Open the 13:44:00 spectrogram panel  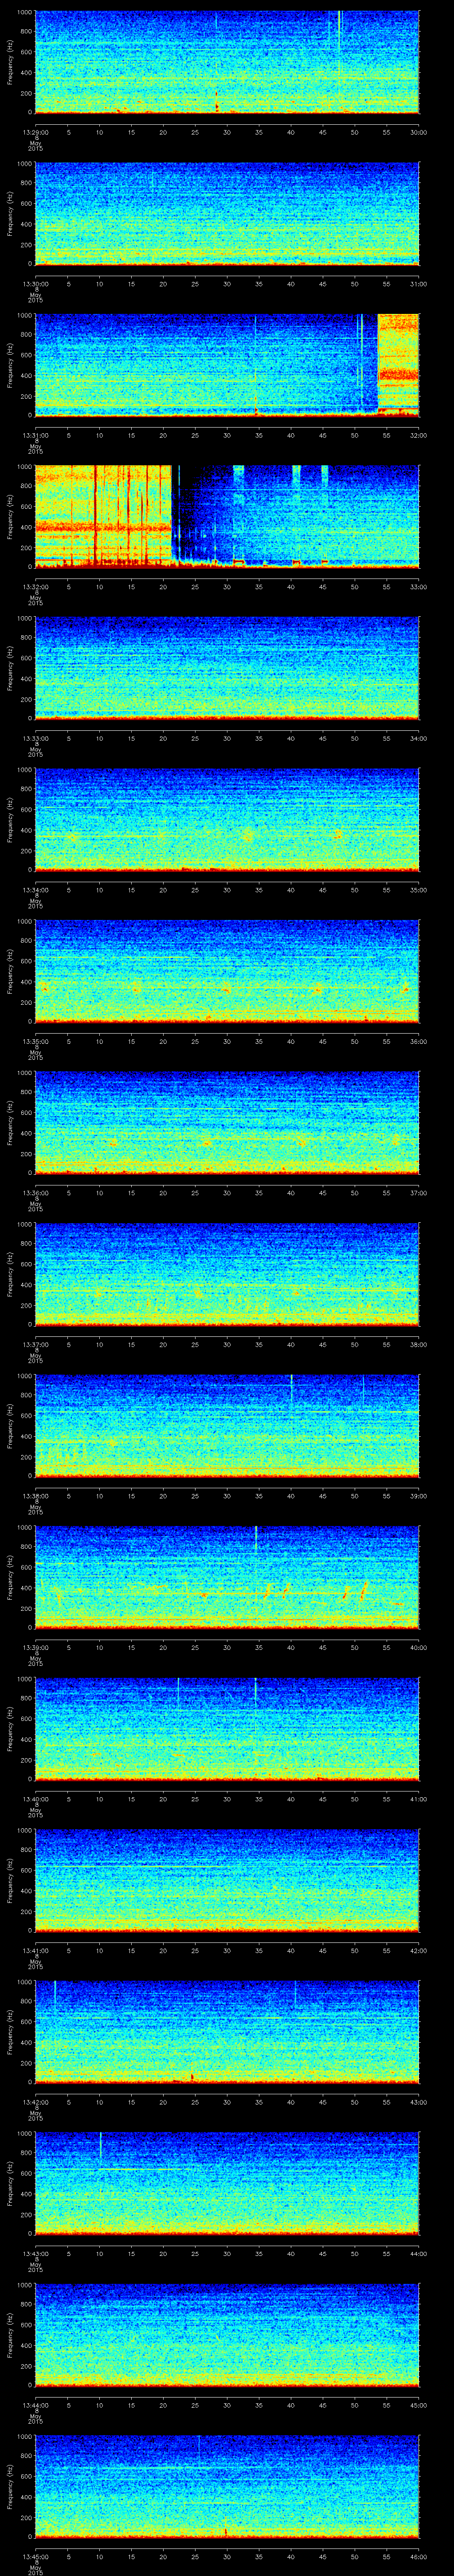point(227,2334)
